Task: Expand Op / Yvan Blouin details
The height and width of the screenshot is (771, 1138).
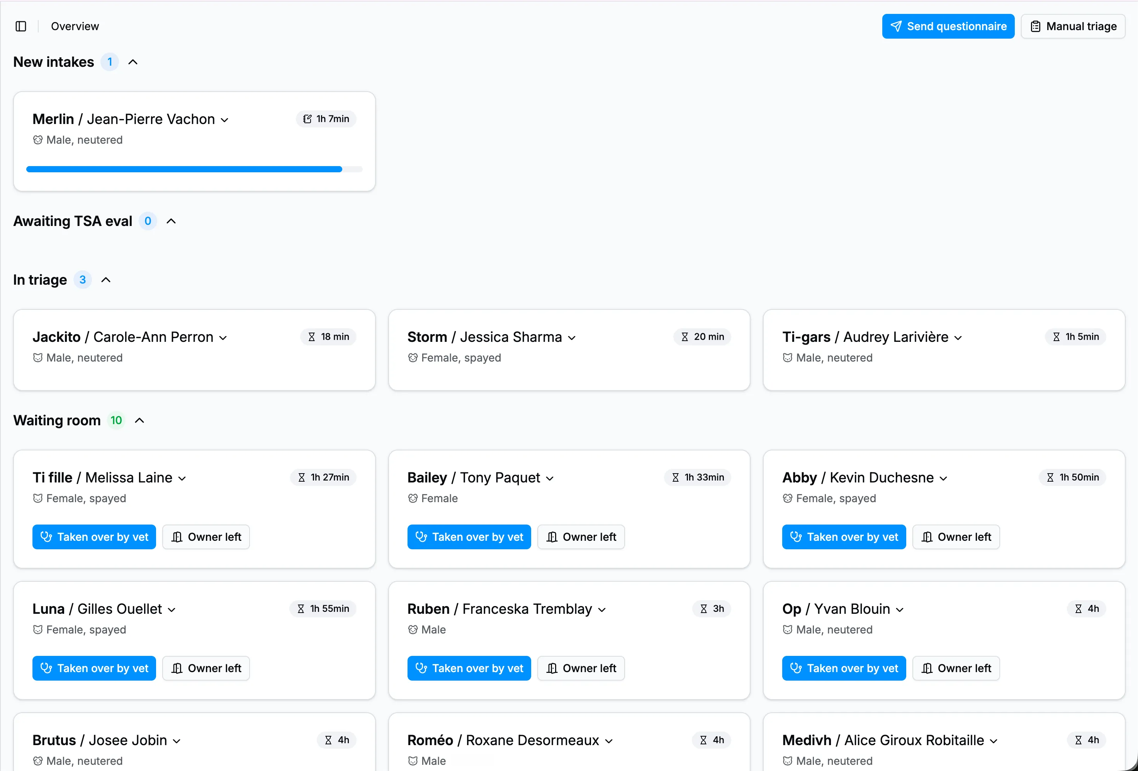Action: point(900,610)
